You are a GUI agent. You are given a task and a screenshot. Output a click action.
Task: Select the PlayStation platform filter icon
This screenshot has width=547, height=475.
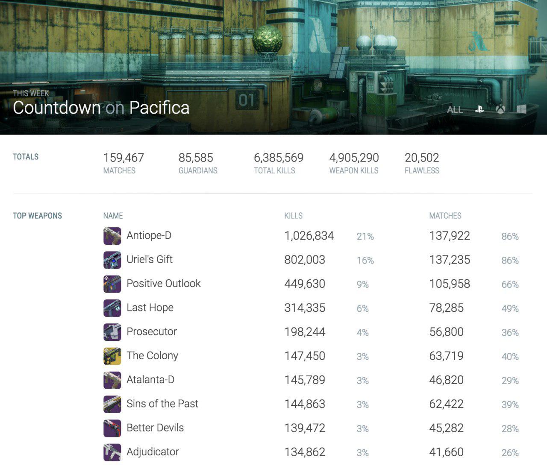(479, 109)
